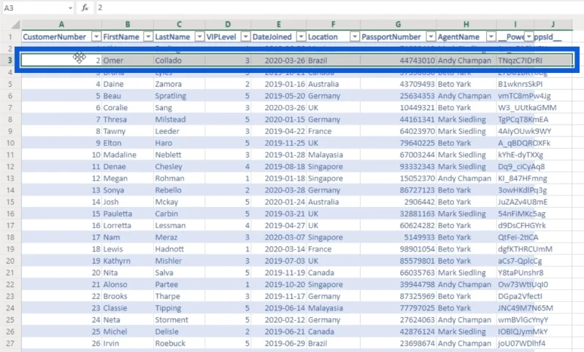Click the passport number 27624063
This screenshot has height=352, width=584.
398,320
